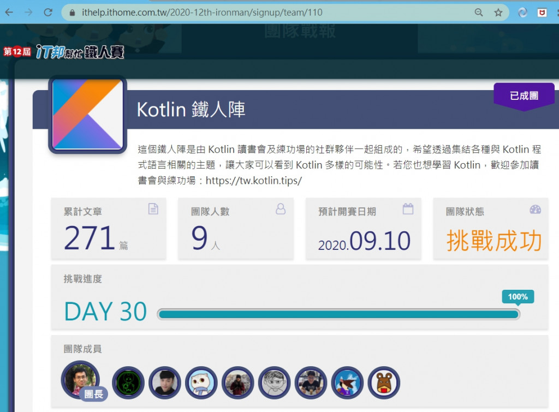Open the grayscale sketch face avatar
Image resolution: width=559 pixels, height=412 pixels.
274,383
